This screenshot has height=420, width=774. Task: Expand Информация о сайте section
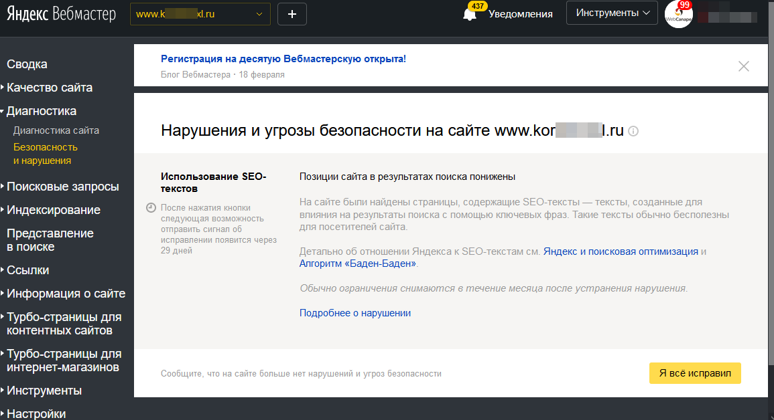point(66,294)
